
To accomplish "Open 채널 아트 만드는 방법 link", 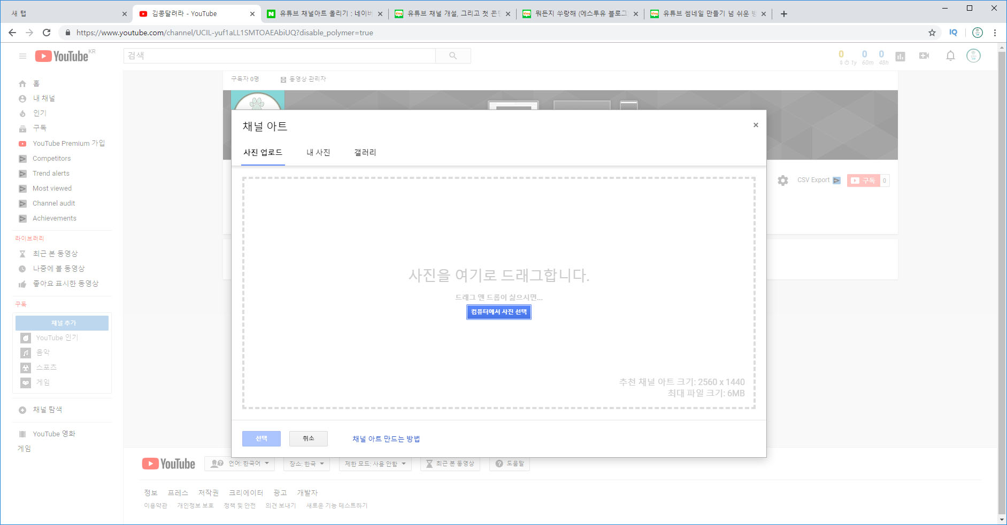I will [x=386, y=439].
